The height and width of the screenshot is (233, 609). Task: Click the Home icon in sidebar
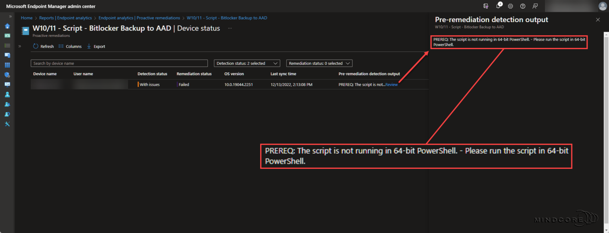point(7,26)
